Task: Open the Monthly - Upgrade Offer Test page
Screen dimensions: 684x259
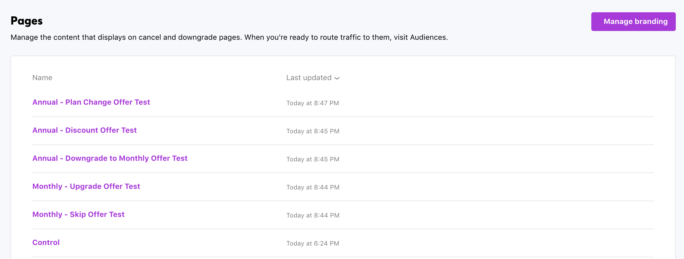Action: (86, 187)
